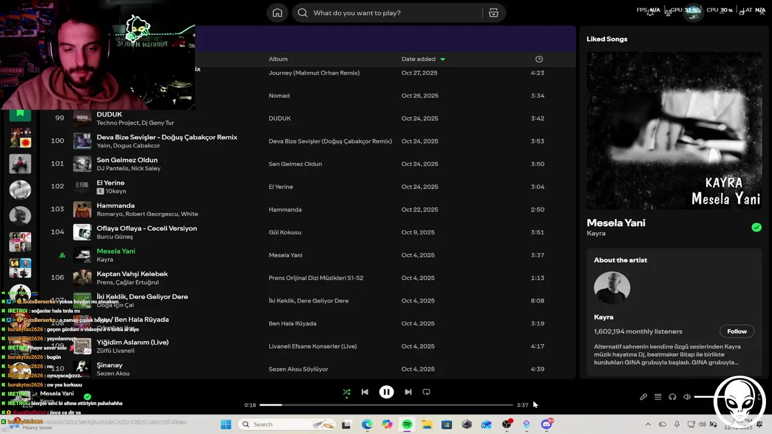Image resolution: width=772 pixels, height=434 pixels.
Task: Click OneDrive cloud tray icon
Action: pyautogui.click(x=663, y=424)
